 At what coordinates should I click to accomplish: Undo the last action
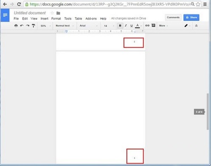tap(22, 25)
